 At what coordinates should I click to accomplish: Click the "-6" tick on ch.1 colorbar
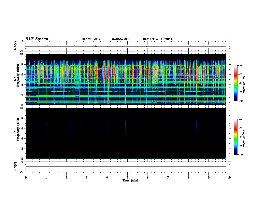pyautogui.click(x=241, y=66)
